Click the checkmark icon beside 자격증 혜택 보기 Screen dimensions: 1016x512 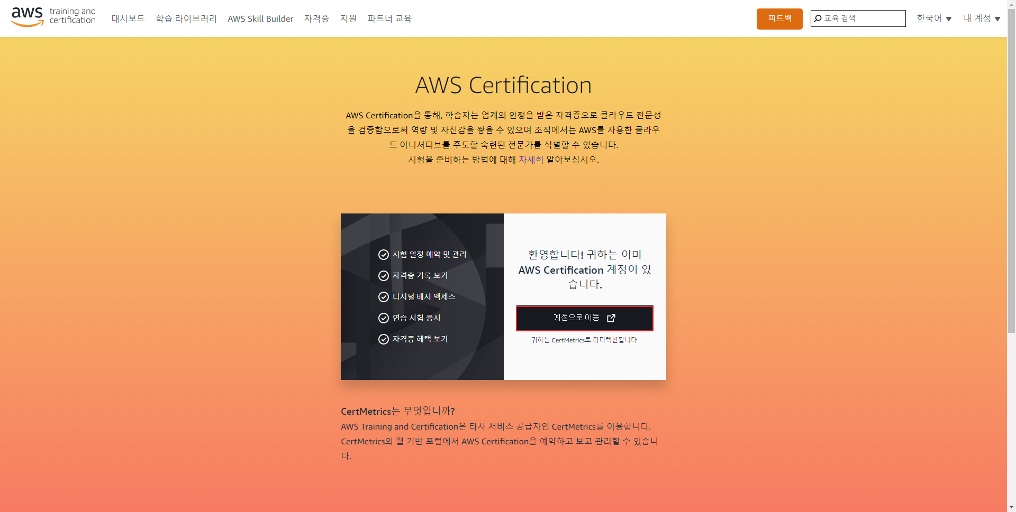[x=384, y=339]
